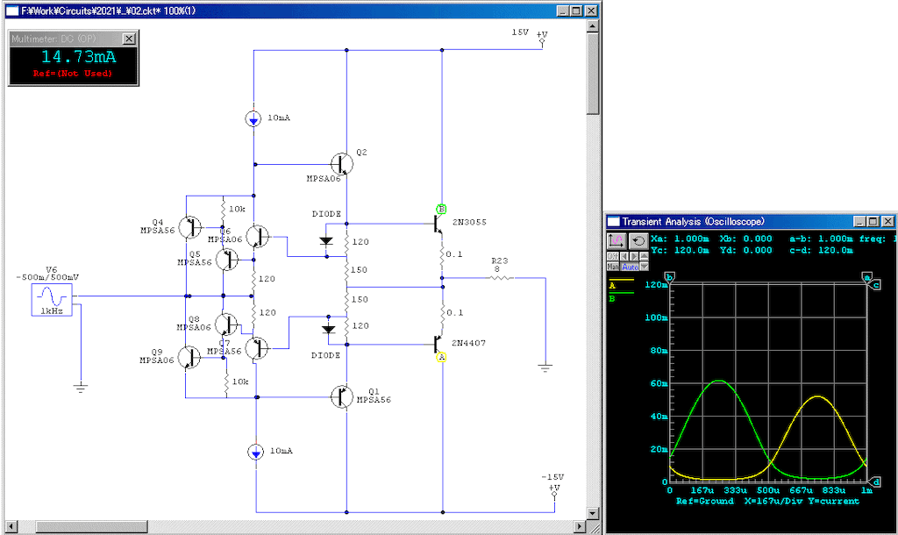This screenshot has height=535, width=898.
Task: Select the Q1 MPSA56 transistor symbol
Action: click(x=343, y=396)
